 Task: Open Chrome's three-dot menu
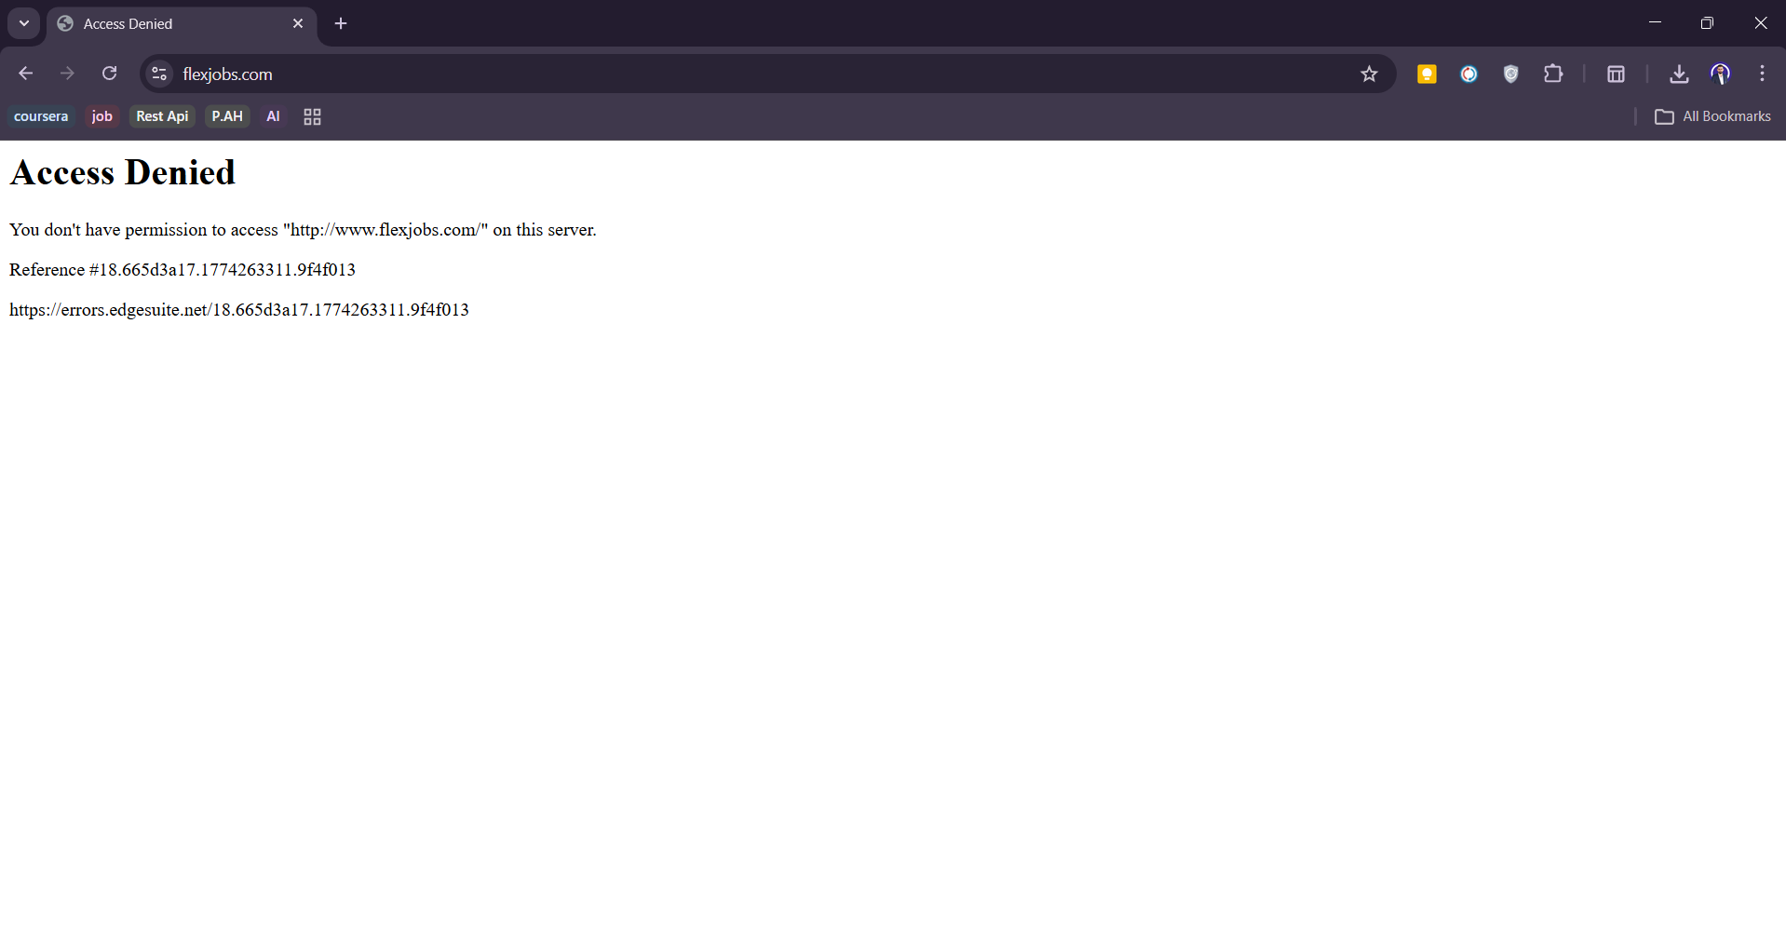point(1762,74)
